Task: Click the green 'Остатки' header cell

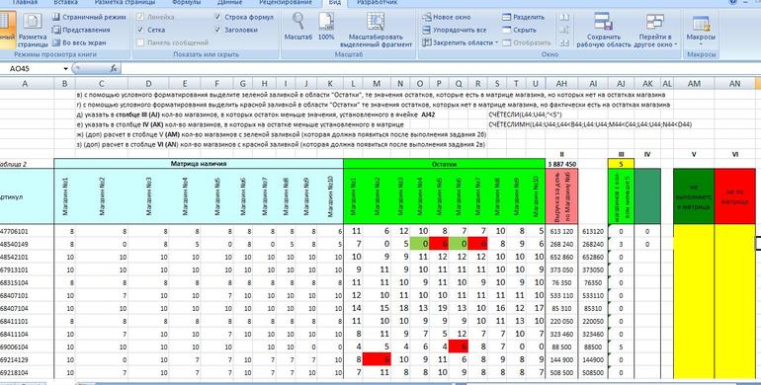Action: pos(444,164)
